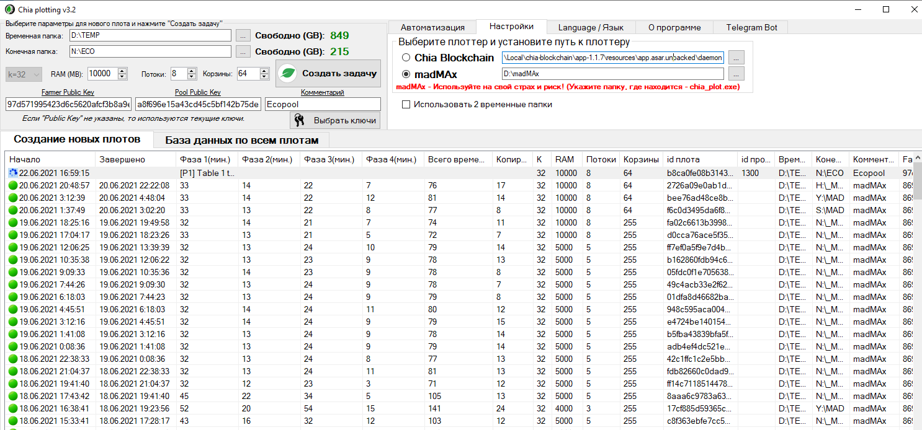Select the madMAx plotter radio button
Screen dimensions: 922x430
point(406,74)
